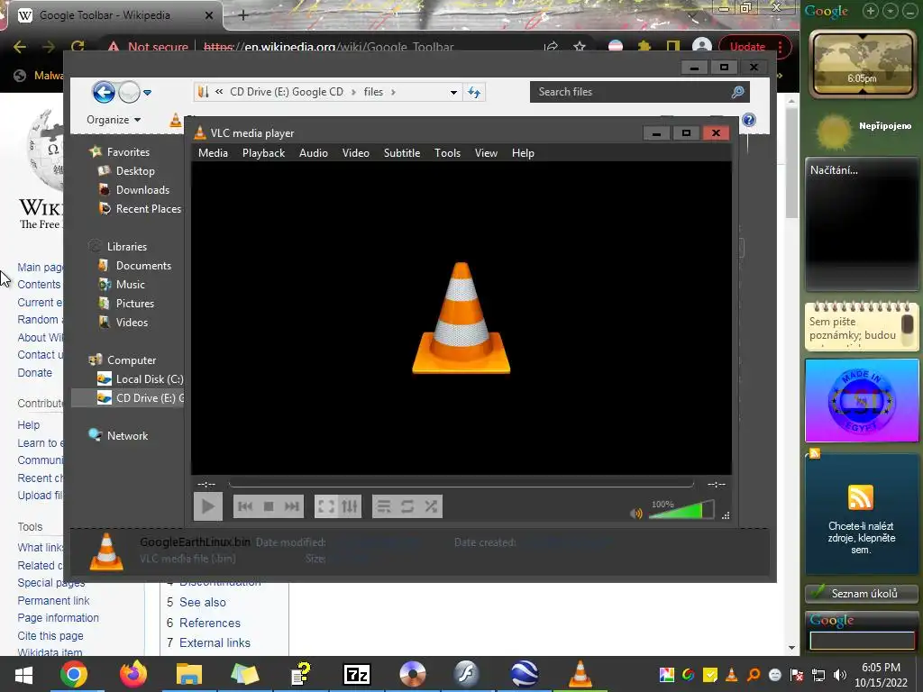This screenshot has width=923, height=692.
Task: Open VLC Media menu
Action: coord(213,153)
